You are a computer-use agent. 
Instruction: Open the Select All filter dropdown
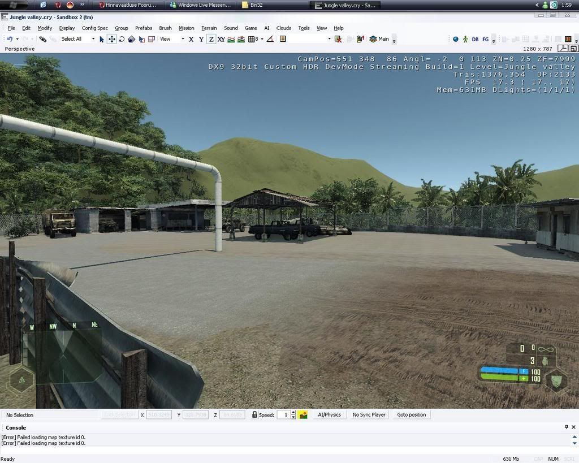tap(93, 39)
